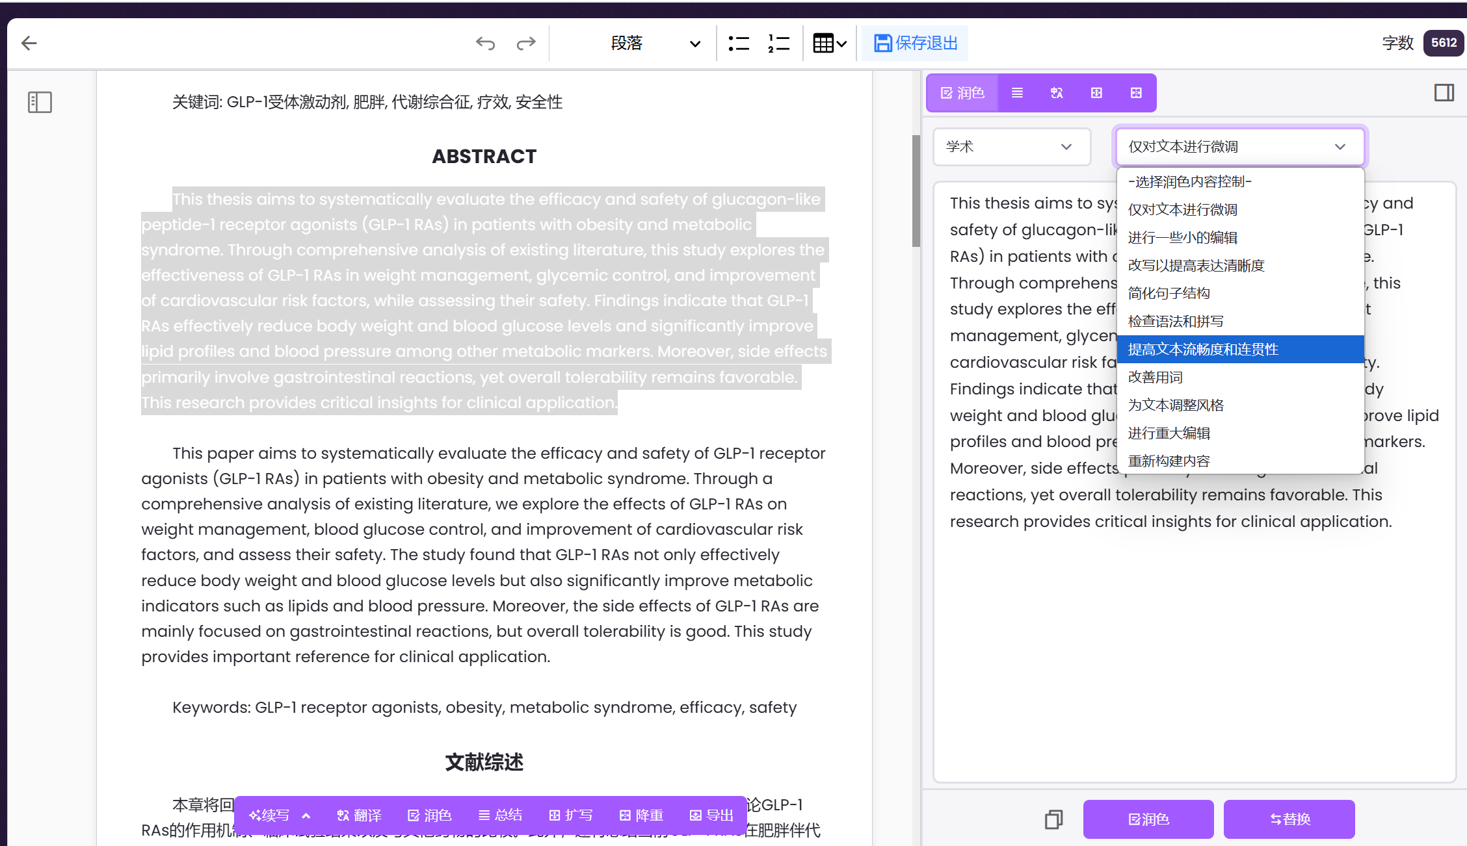This screenshot has height=846, width=1467.
Task: Switch to the translate tab icon in side panel
Action: pyautogui.click(x=1057, y=93)
